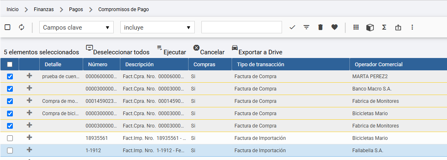Expand the 1-1912 row plus icon

(x=29, y=149)
